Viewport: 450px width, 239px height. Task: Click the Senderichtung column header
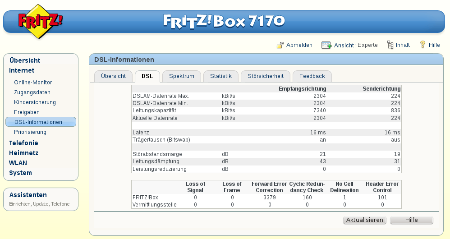[x=381, y=89]
